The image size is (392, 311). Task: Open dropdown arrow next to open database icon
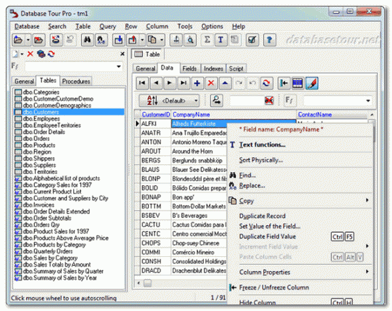coord(28,40)
